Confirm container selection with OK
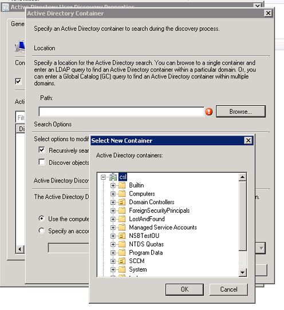Image resolution: width=284 pixels, height=310 pixels. coord(184,289)
